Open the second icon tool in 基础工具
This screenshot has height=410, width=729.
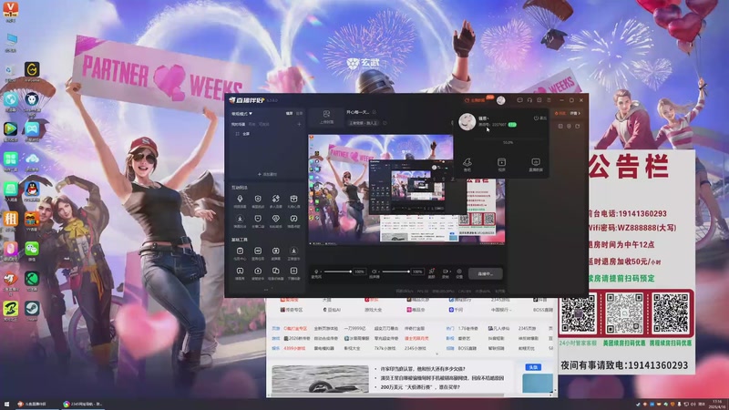258,253
